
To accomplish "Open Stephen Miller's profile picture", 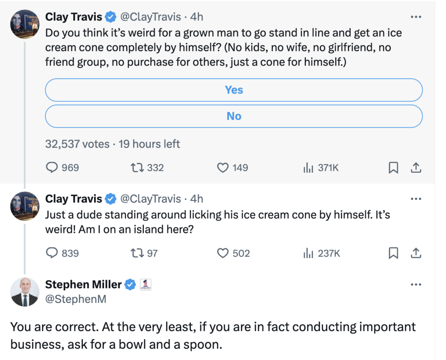I will pyautogui.click(x=24, y=291).
